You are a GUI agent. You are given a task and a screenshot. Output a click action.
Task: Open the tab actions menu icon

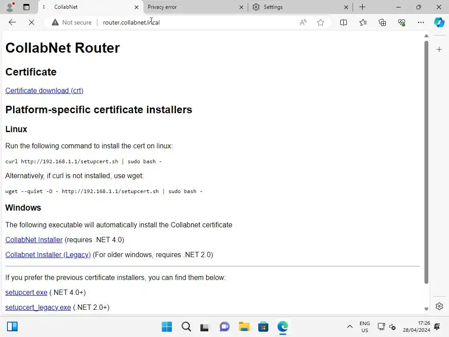[x=26, y=7]
